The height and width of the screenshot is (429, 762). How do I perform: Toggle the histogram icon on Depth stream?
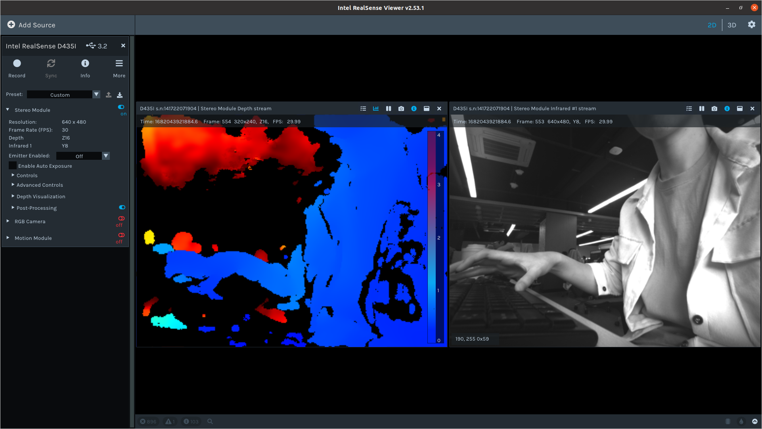pos(376,109)
